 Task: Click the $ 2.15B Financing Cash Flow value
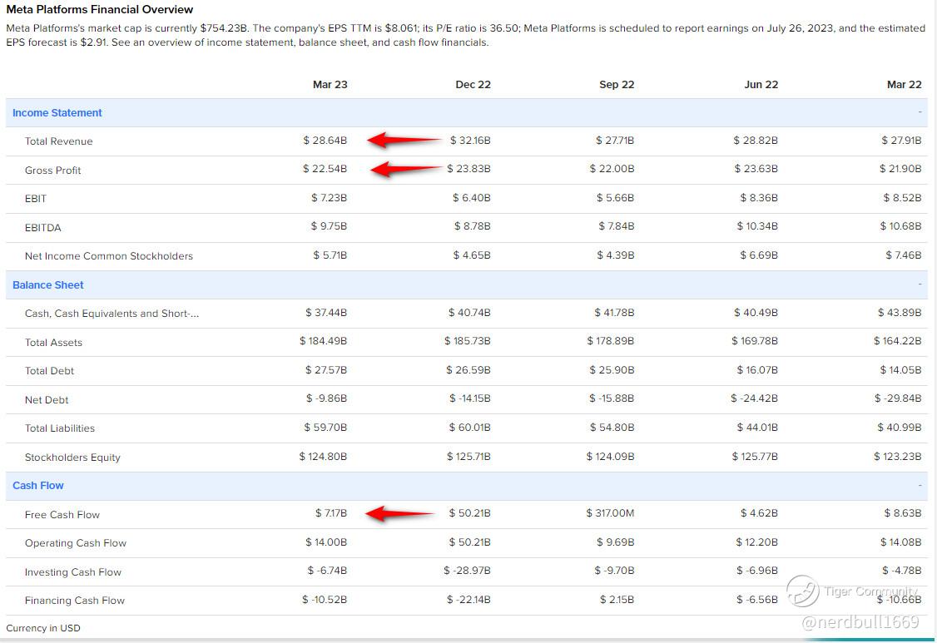point(617,600)
